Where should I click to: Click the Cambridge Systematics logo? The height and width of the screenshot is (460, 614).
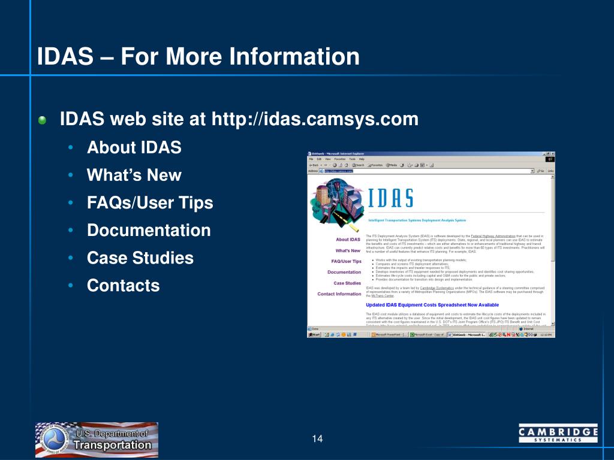tap(558, 433)
